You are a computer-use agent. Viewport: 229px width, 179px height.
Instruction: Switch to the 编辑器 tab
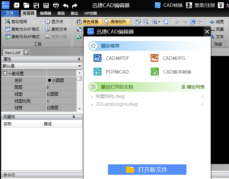[x=45, y=13]
